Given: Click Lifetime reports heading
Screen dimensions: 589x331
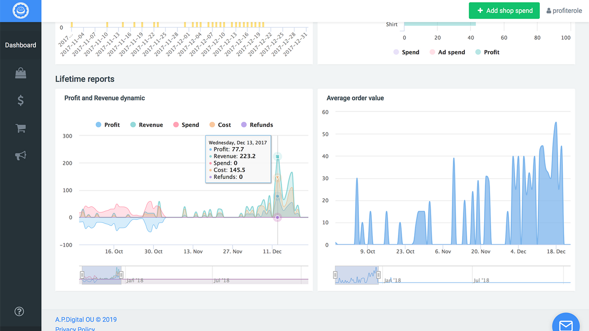Looking at the screenshot, I should (x=85, y=79).
